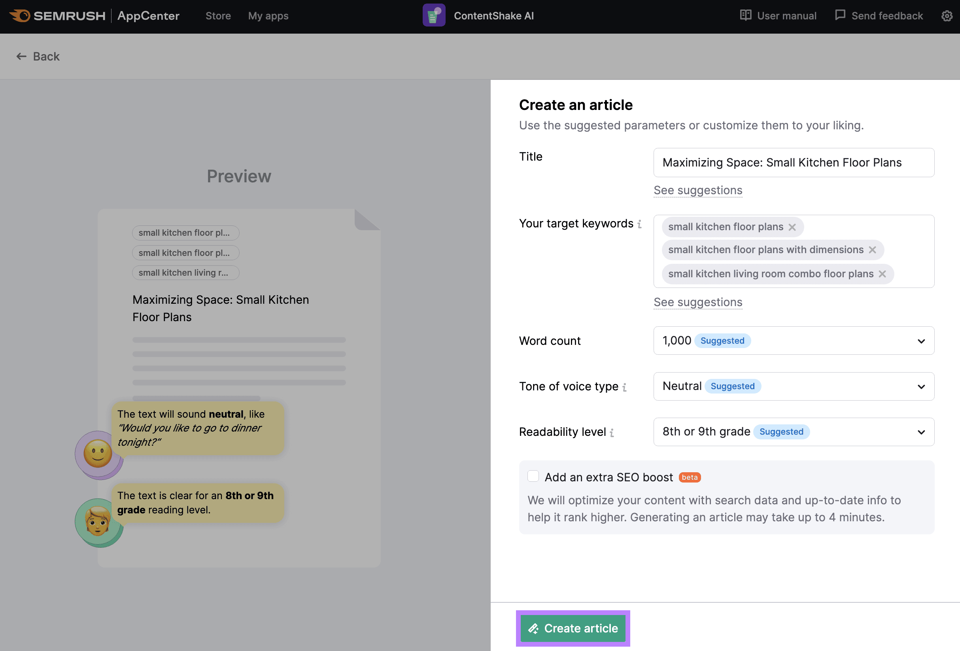Click the Semrush flame logo

click(x=20, y=16)
